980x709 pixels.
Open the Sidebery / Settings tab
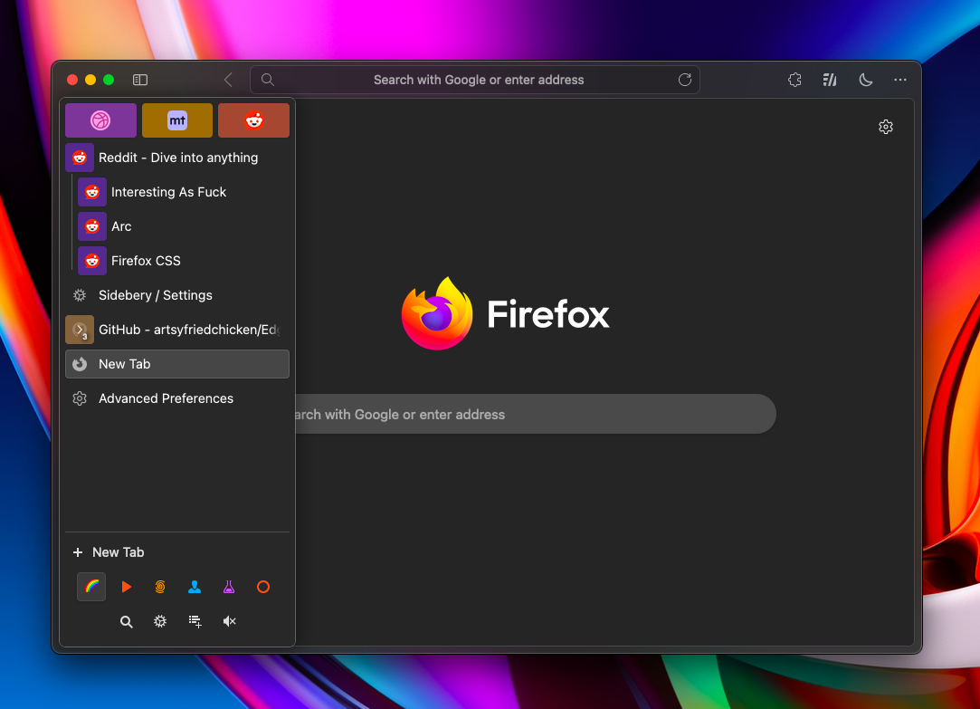177,295
